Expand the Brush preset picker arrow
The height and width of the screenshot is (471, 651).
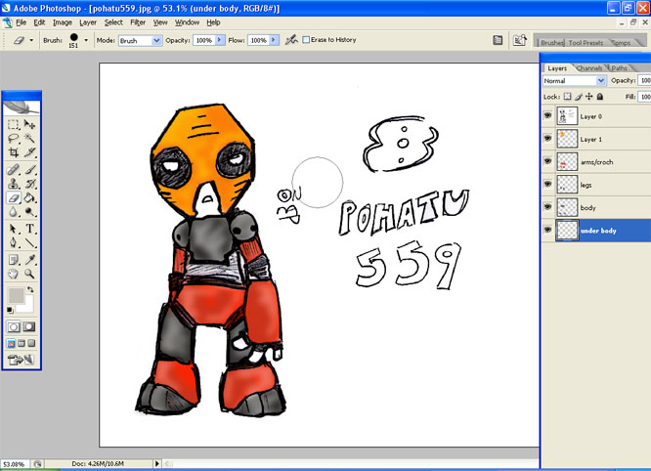tap(86, 41)
